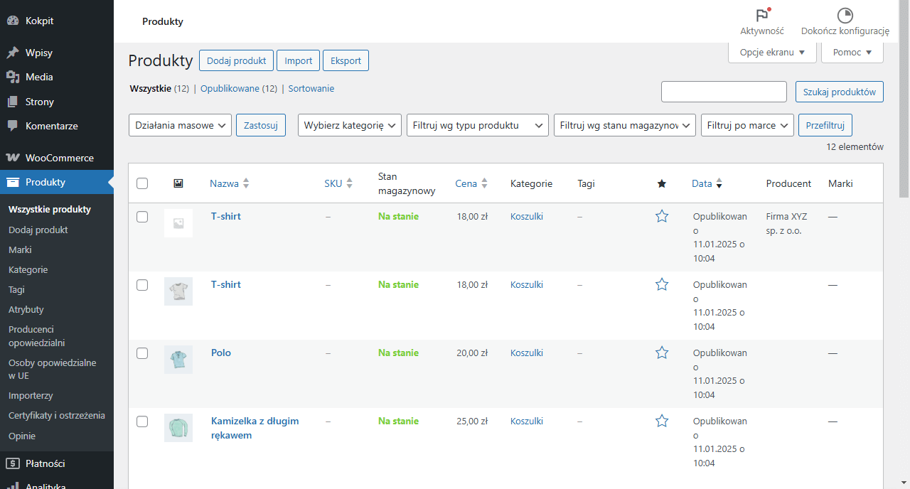The width and height of the screenshot is (910, 489).
Task: Open Atrybuty in Produkty submenu
Action: pos(26,309)
